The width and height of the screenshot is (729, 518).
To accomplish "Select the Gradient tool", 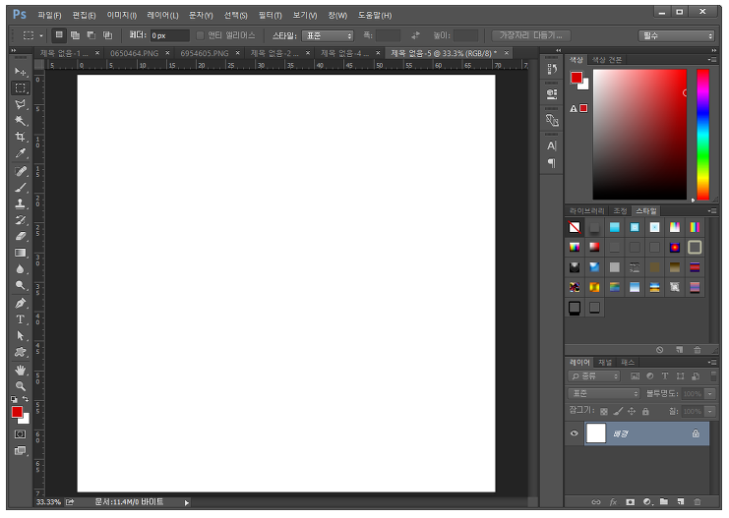I will [x=21, y=253].
